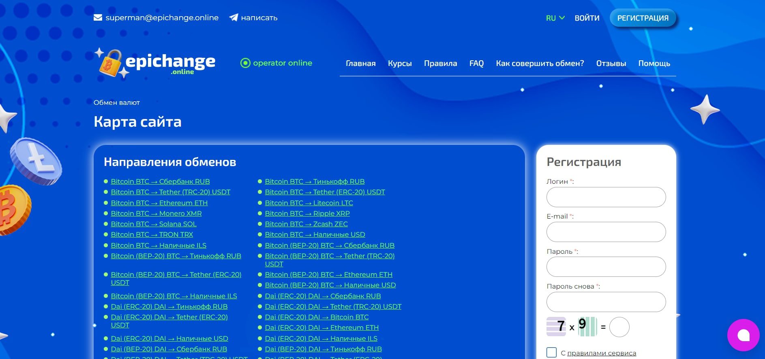
Task: Open Bitcoin (BEP-20) BTC → Ethereum ETH
Action: click(328, 274)
